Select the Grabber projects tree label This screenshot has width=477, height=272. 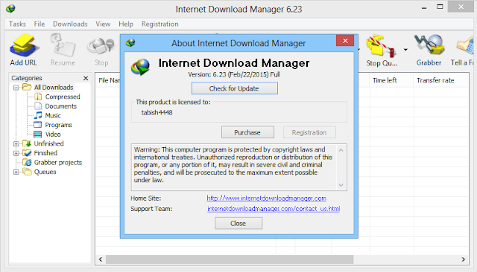pos(58,163)
